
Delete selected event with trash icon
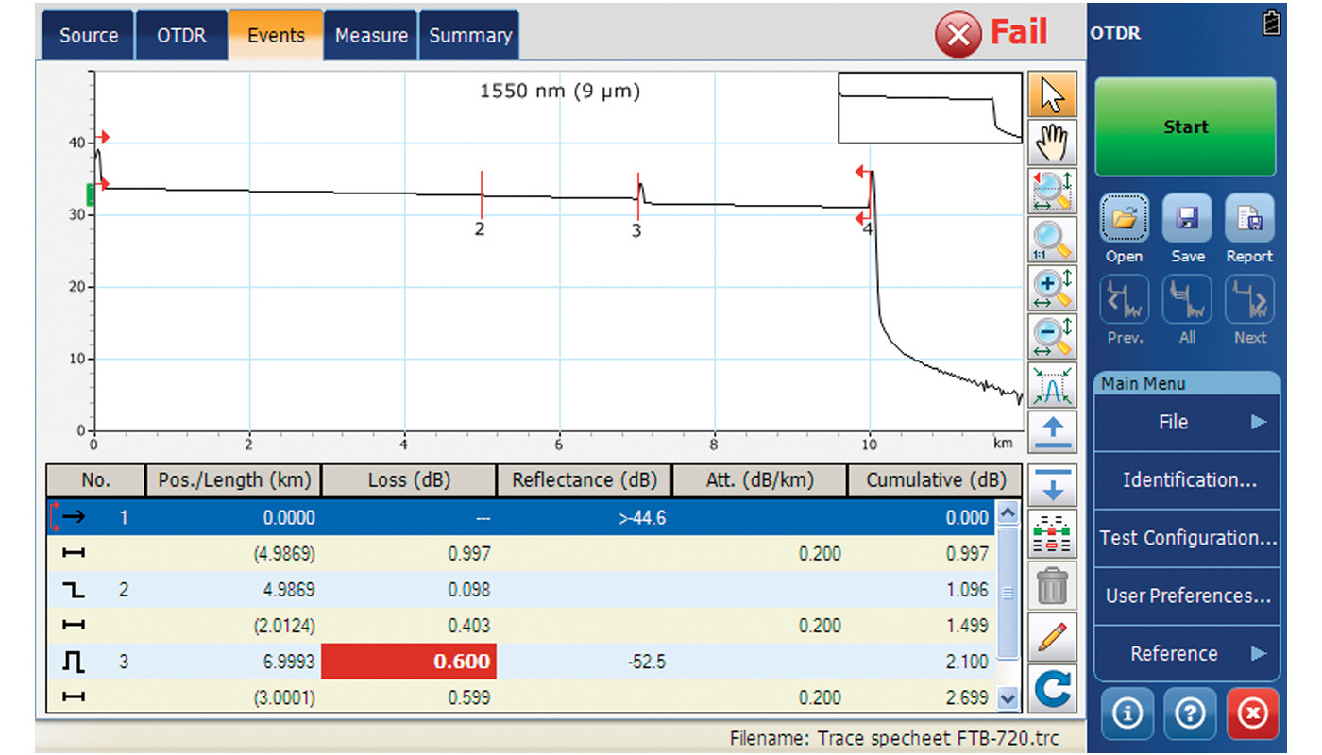pos(1052,585)
